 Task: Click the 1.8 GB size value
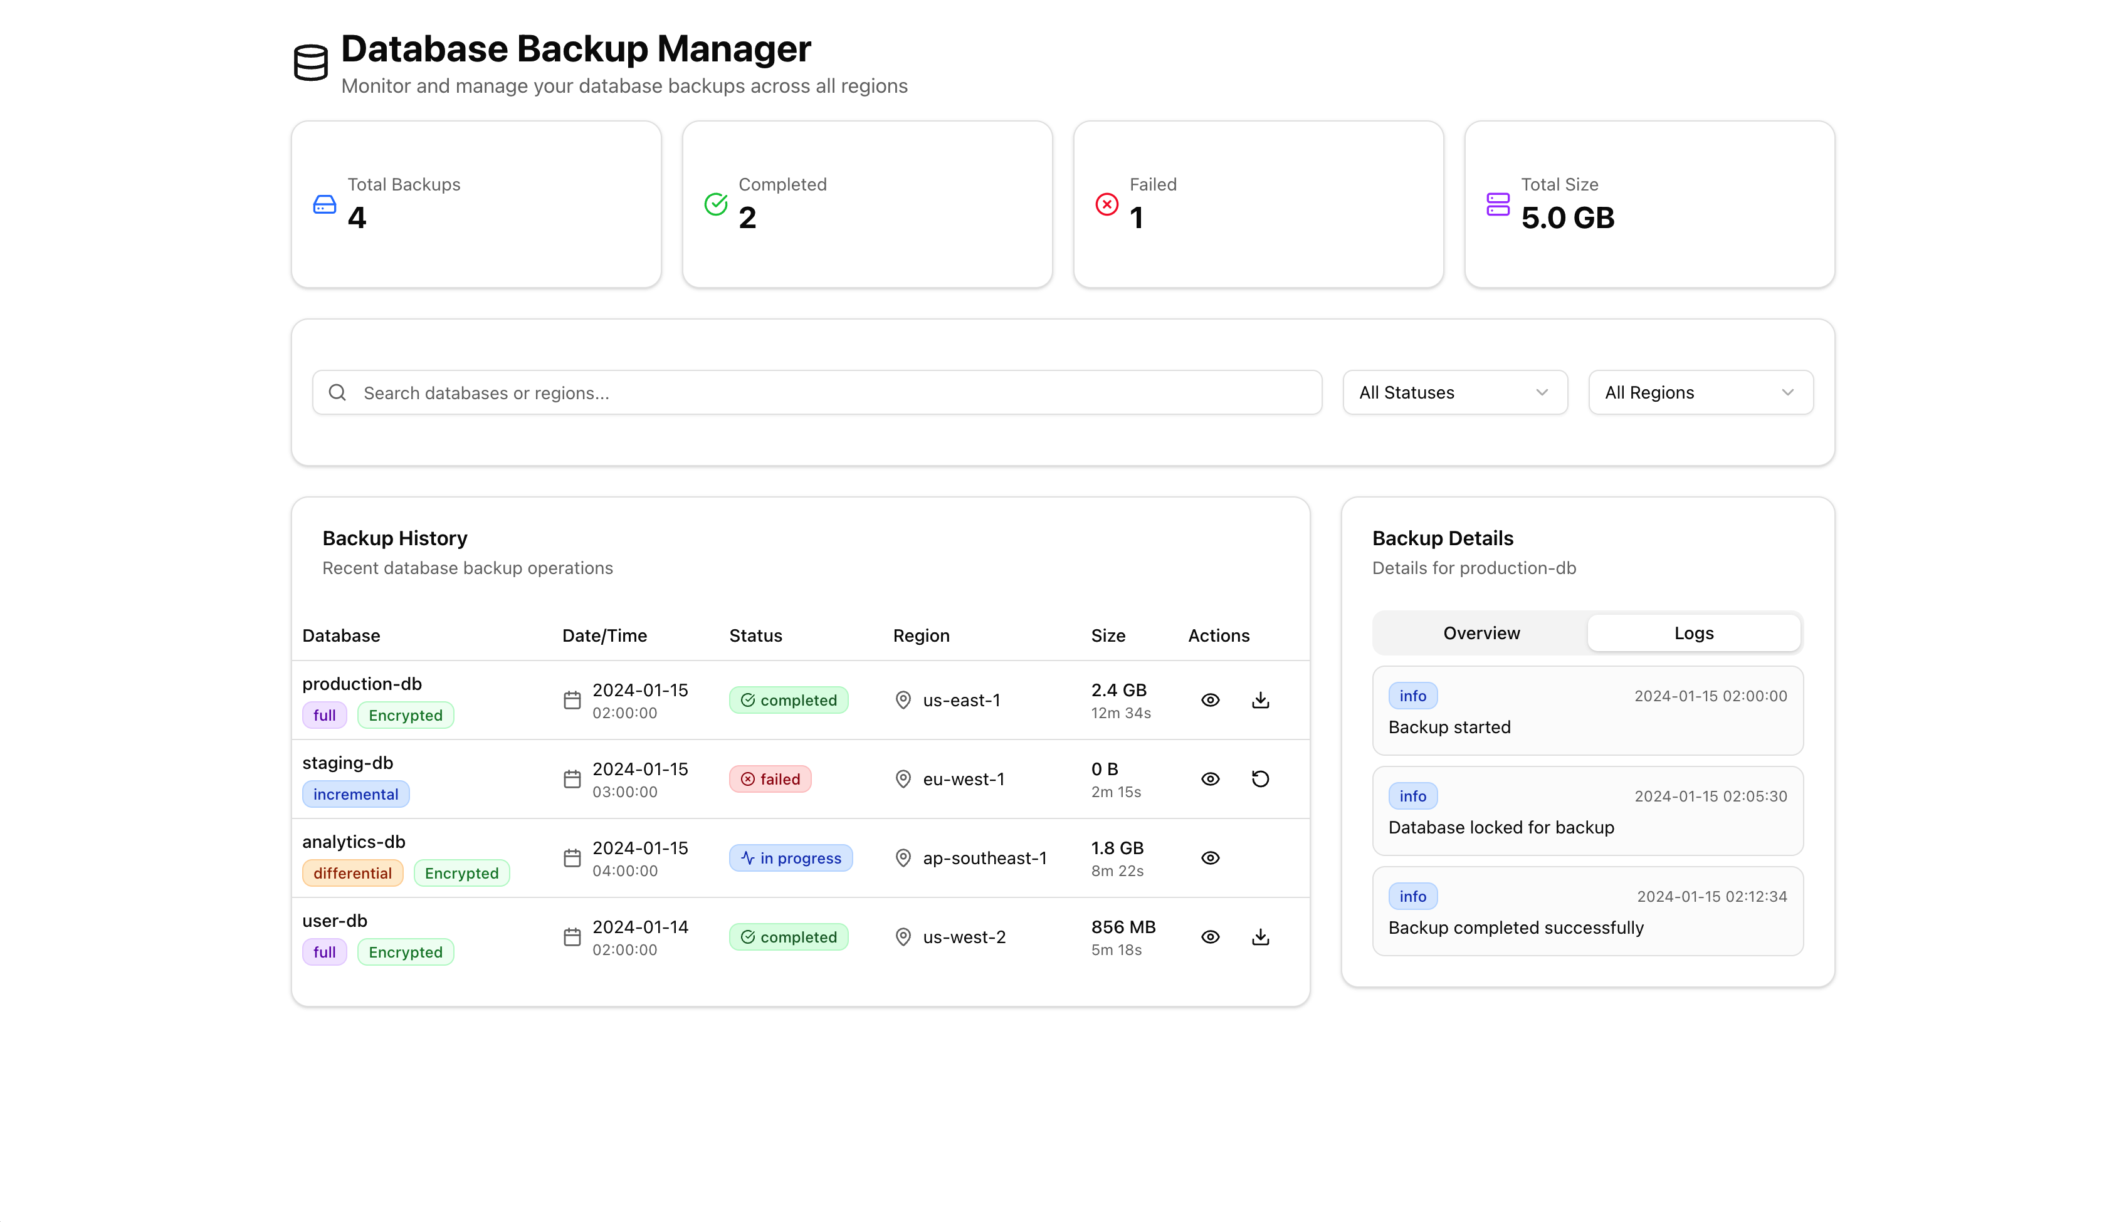(1117, 848)
